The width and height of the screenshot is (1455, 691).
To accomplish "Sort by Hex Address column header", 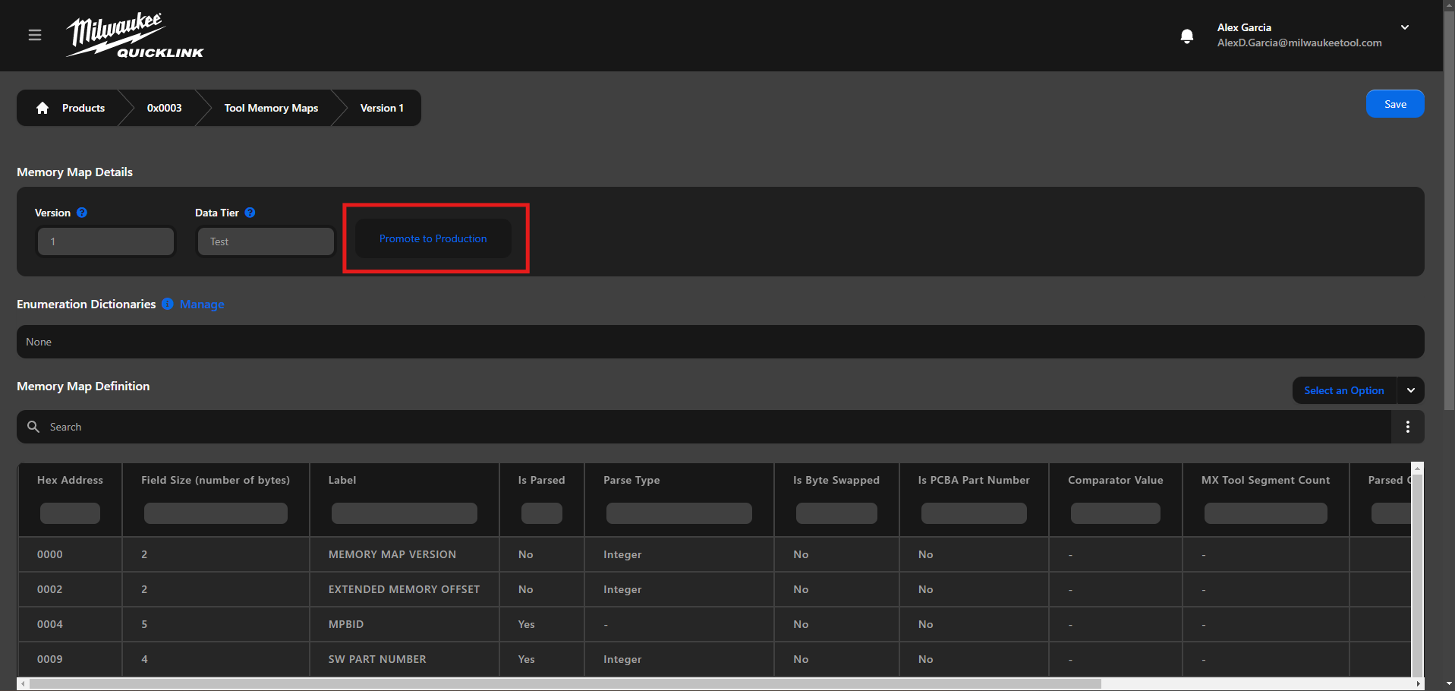I will 70,480.
